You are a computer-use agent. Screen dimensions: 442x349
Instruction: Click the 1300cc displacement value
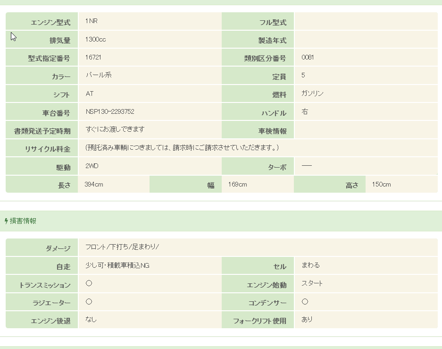[95, 39]
